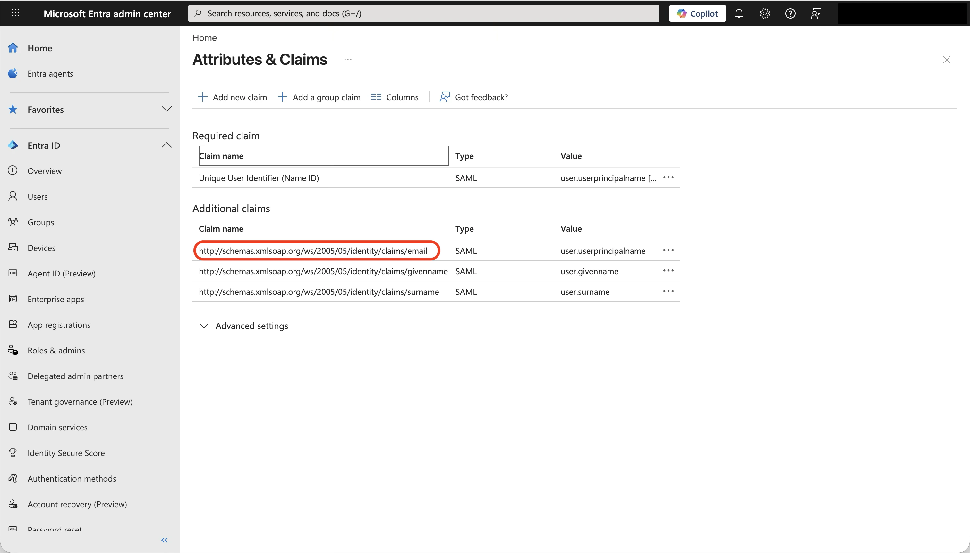This screenshot has height=553, width=970.
Task: Click the Domain services icon
Action: (x=13, y=427)
